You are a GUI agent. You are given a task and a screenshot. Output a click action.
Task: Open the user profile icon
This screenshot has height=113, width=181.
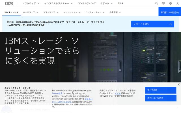click(178, 3)
